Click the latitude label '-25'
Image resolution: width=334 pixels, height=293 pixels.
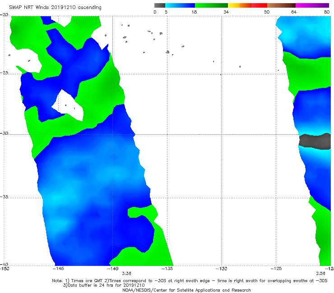[4, 73]
